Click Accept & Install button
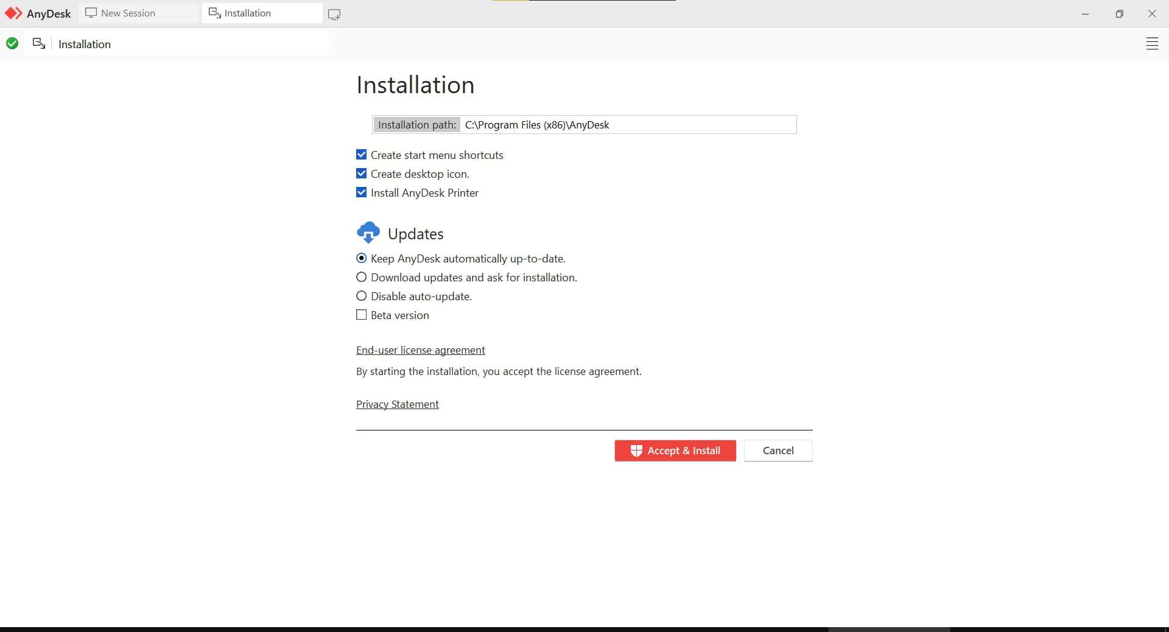This screenshot has width=1169, height=632. point(675,451)
